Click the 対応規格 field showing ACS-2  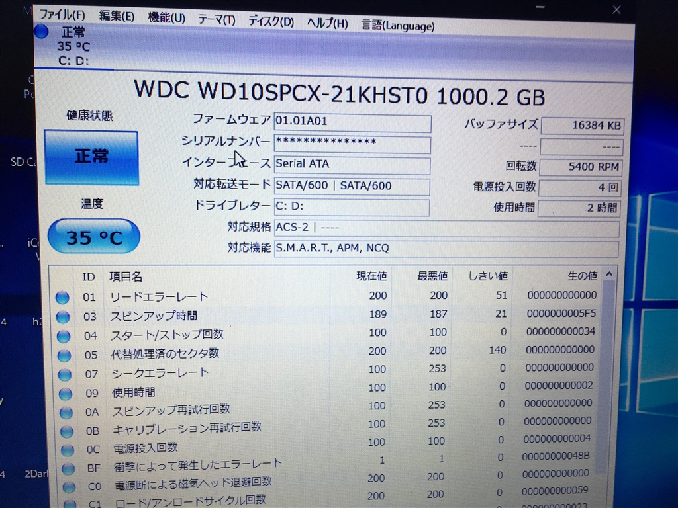(447, 228)
